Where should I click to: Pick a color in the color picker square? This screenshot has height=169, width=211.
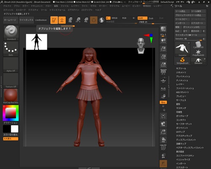coord(11,113)
